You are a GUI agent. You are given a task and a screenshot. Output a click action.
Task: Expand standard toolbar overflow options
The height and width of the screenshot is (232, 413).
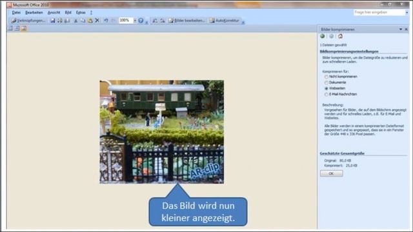pyautogui.click(x=146, y=22)
